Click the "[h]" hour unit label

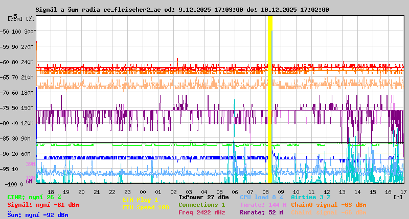(x=398, y=197)
